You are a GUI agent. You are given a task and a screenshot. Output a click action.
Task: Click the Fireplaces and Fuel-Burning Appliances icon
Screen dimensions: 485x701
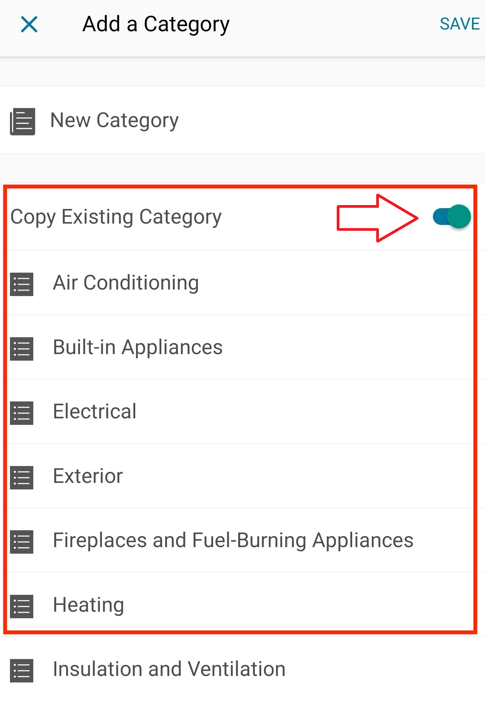pyautogui.click(x=22, y=542)
